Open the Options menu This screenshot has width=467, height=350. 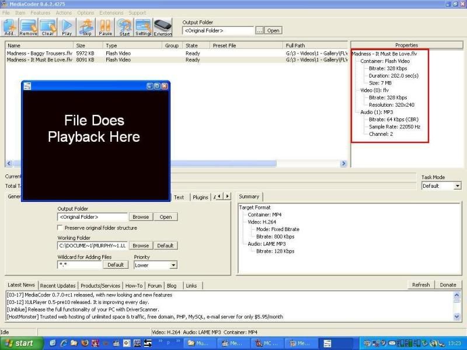point(86,13)
